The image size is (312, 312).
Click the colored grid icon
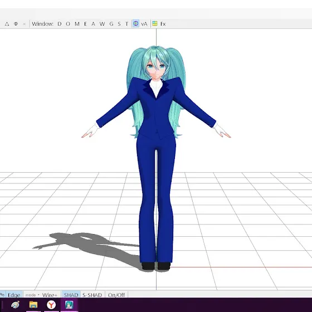pyautogui.click(x=155, y=23)
